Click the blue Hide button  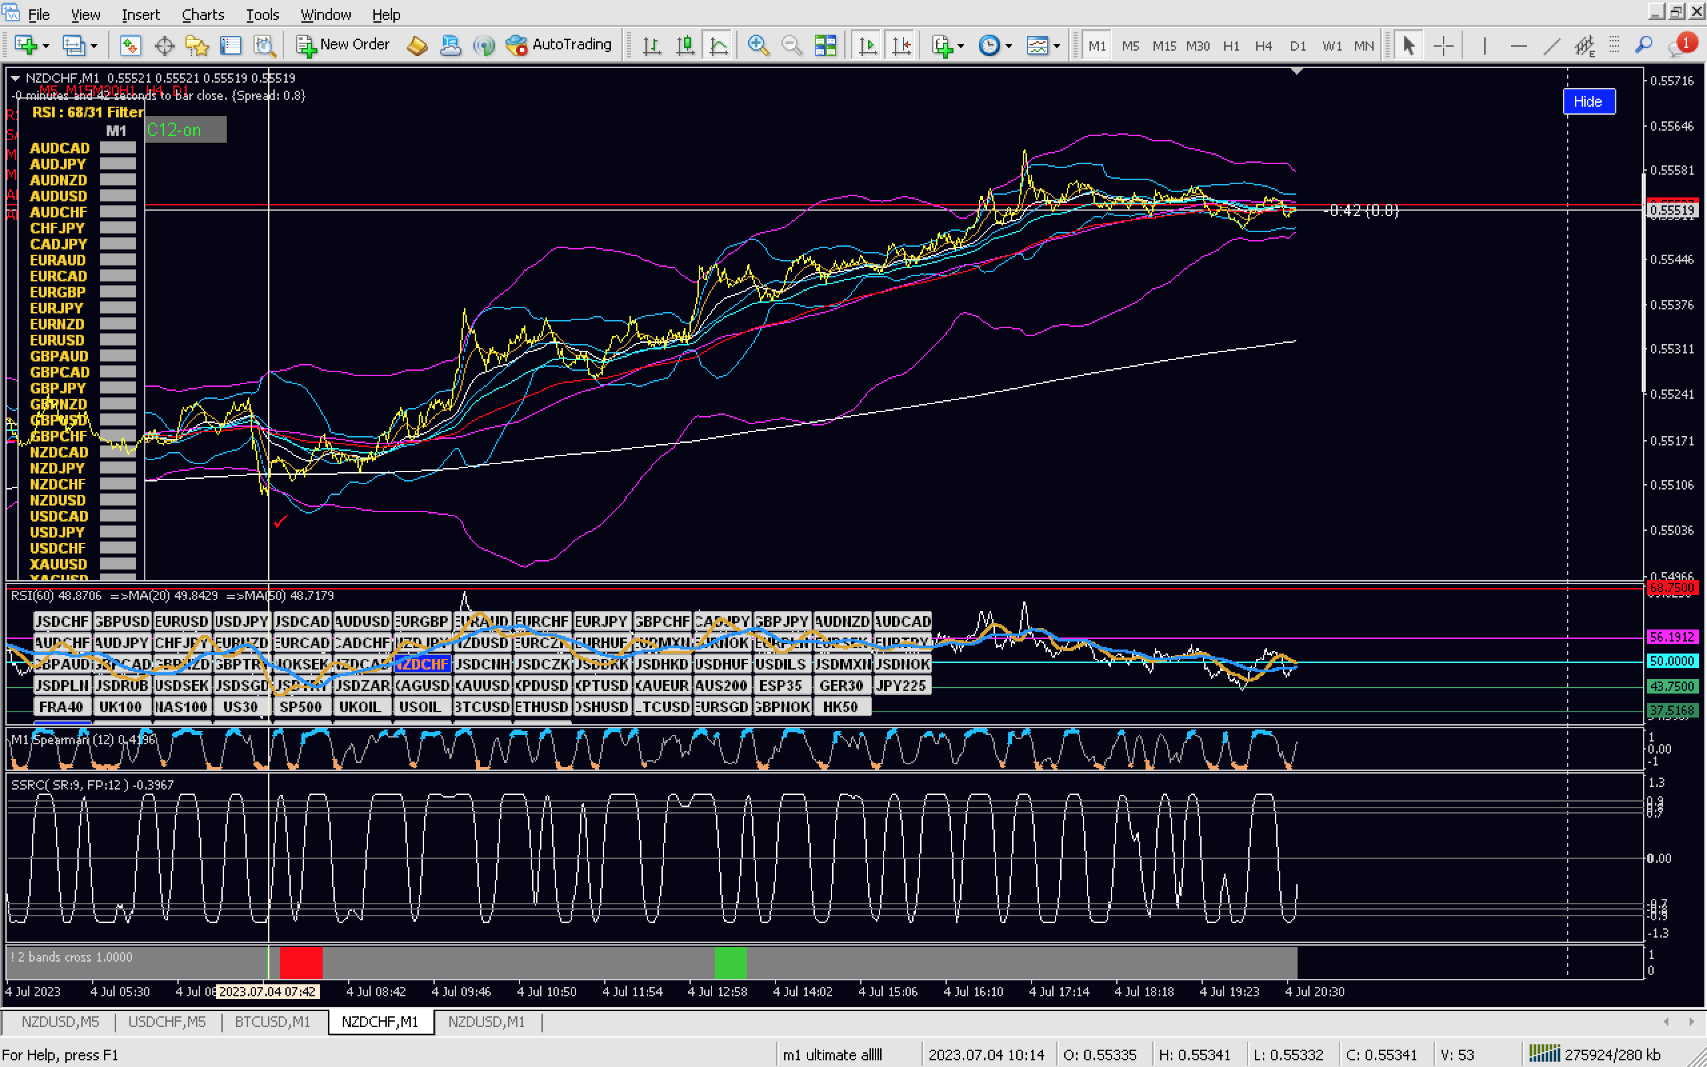pos(1588,101)
